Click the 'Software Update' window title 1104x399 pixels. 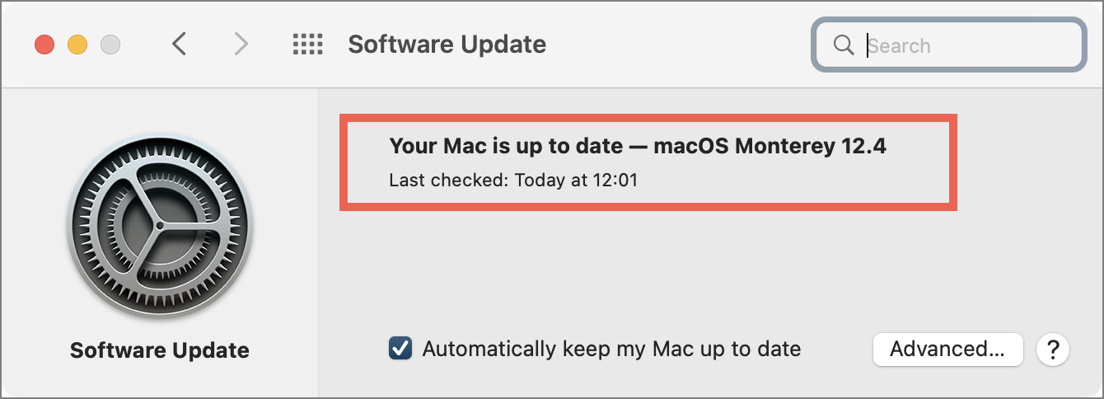click(447, 45)
